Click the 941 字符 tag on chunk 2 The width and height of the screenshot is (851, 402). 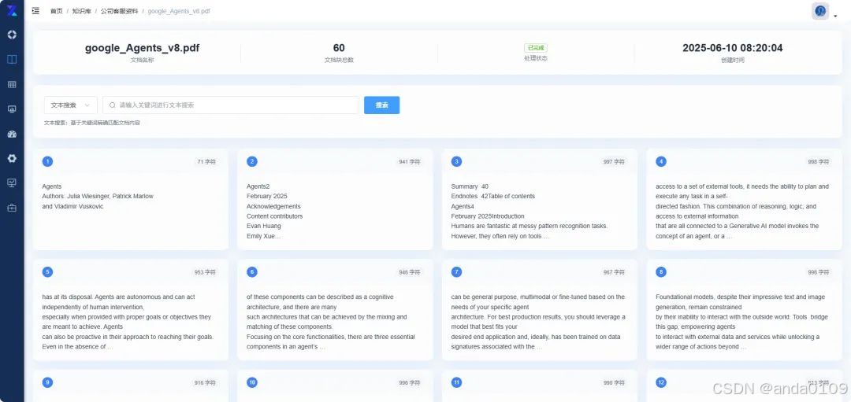click(x=410, y=161)
